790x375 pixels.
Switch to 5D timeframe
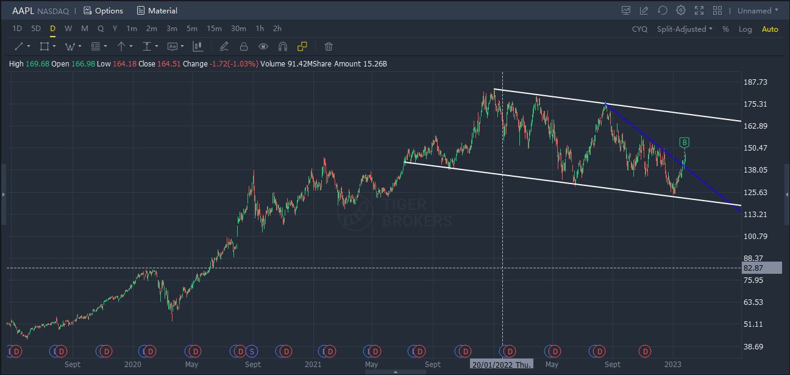coord(36,29)
